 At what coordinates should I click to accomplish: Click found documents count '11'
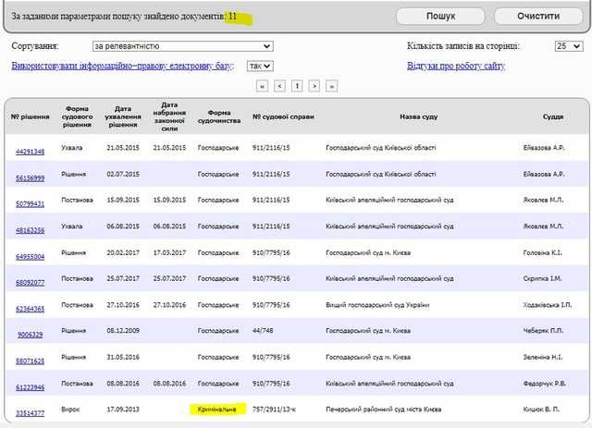[232, 17]
